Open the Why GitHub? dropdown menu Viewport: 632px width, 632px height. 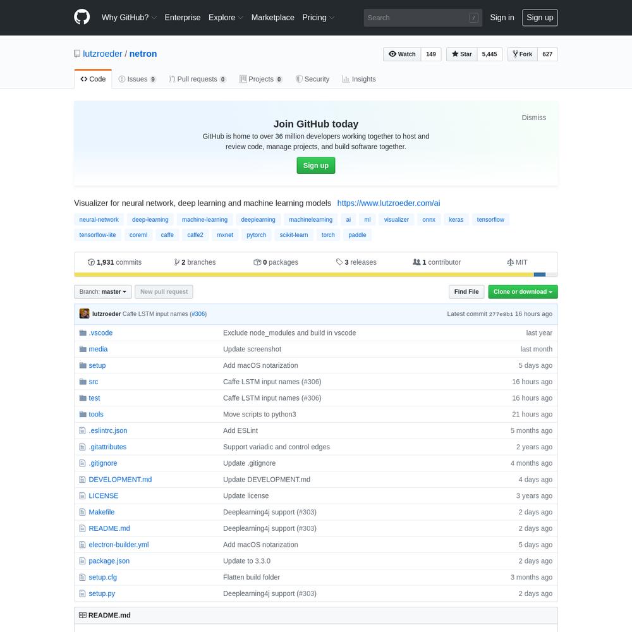(129, 17)
